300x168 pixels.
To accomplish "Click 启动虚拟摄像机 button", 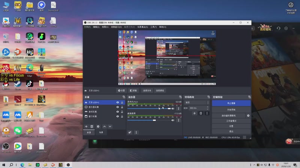I will point(229,116).
